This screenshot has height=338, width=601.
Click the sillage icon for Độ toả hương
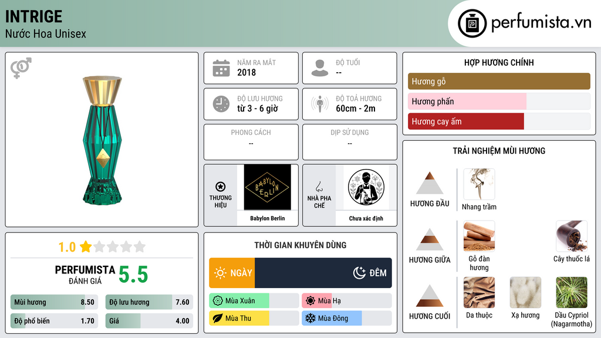320,104
